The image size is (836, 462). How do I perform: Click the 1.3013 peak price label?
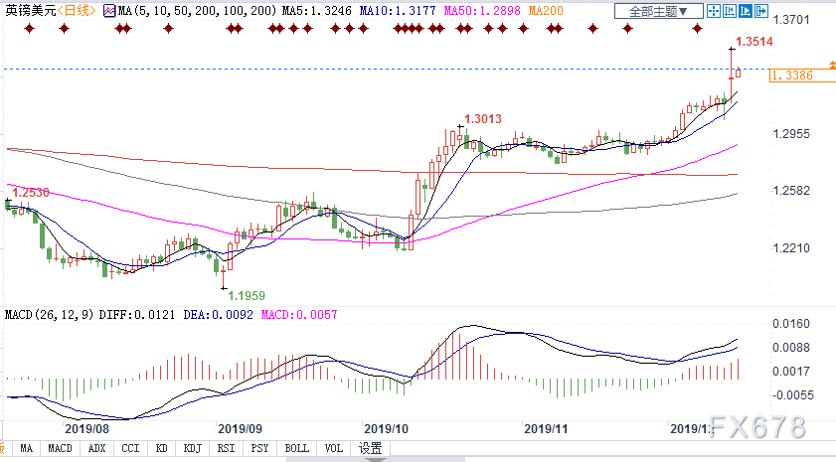coord(483,119)
